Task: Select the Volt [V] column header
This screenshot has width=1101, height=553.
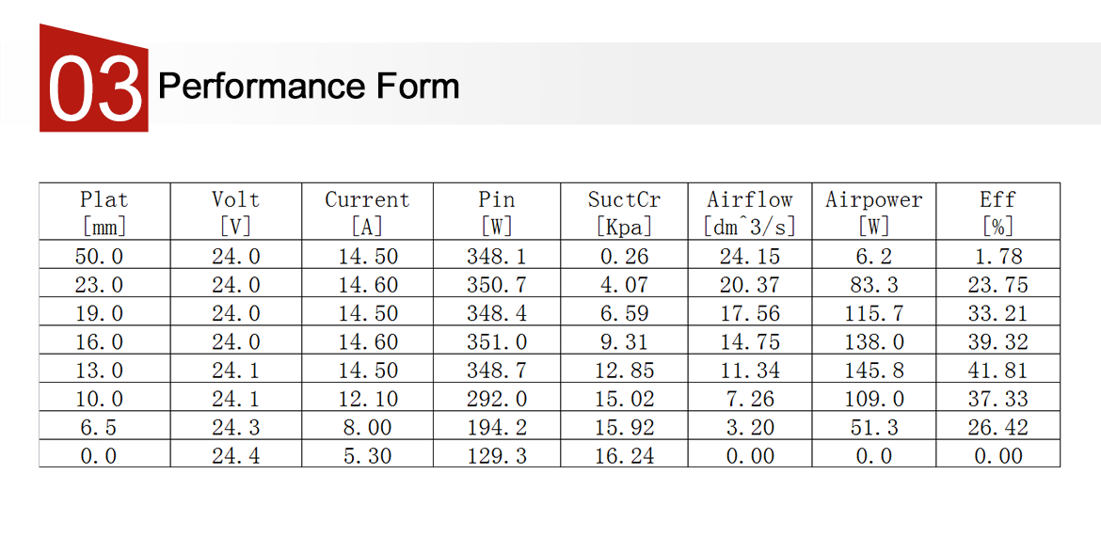Action: pyautogui.click(x=235, y=213)
